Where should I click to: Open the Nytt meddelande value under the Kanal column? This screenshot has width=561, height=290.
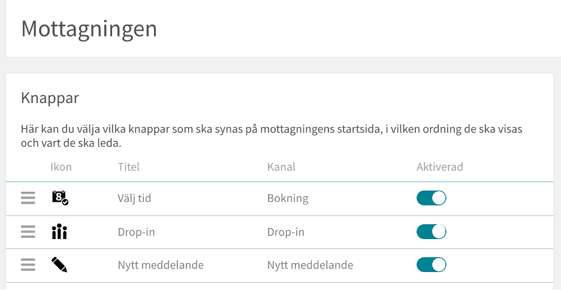tap(310, 265)
